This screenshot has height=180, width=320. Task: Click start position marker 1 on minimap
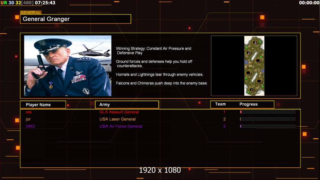[252, 90]
